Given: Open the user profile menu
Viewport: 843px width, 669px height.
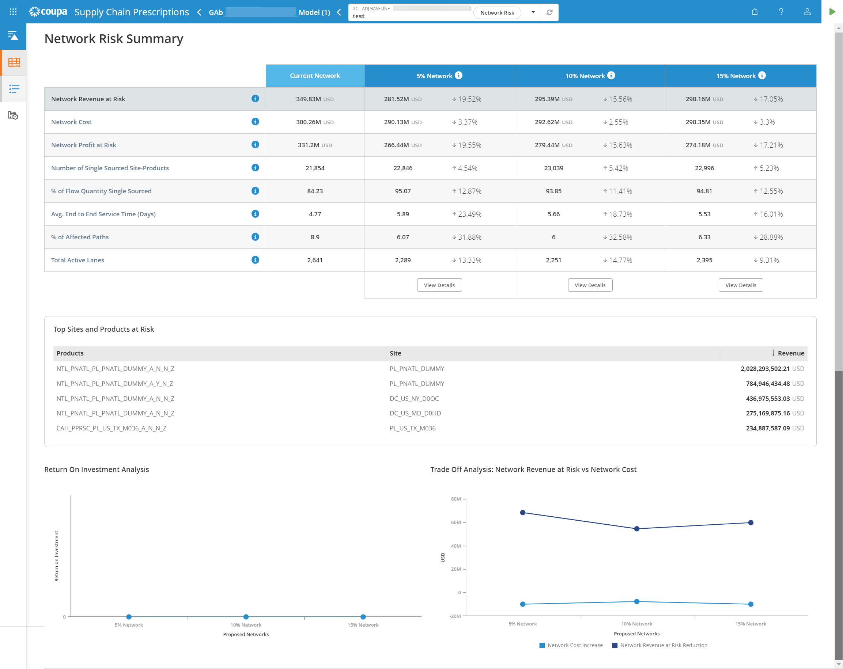Looking at the screenshot, I should tap(807, 12).
